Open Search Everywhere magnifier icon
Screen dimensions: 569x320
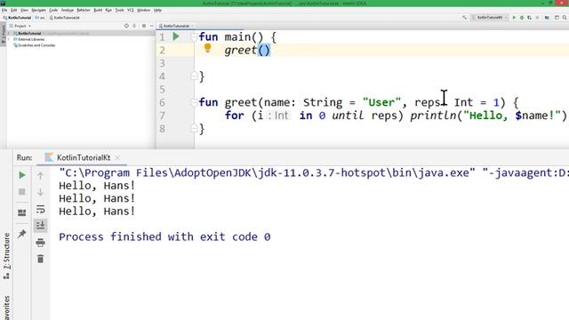click(565, 18)
